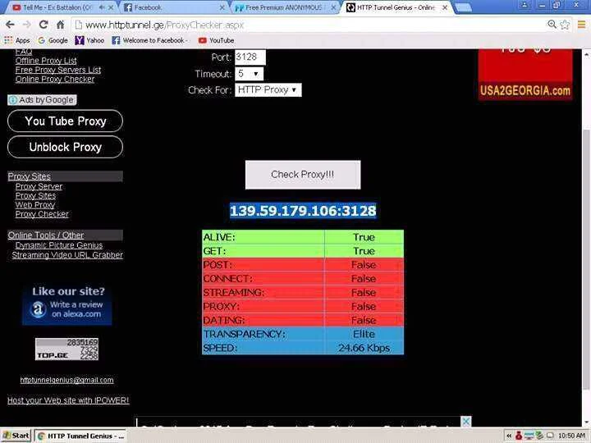Open the Windows Start button
The image size is (591, 443).
pyautogui.click(x=16, y=436)
